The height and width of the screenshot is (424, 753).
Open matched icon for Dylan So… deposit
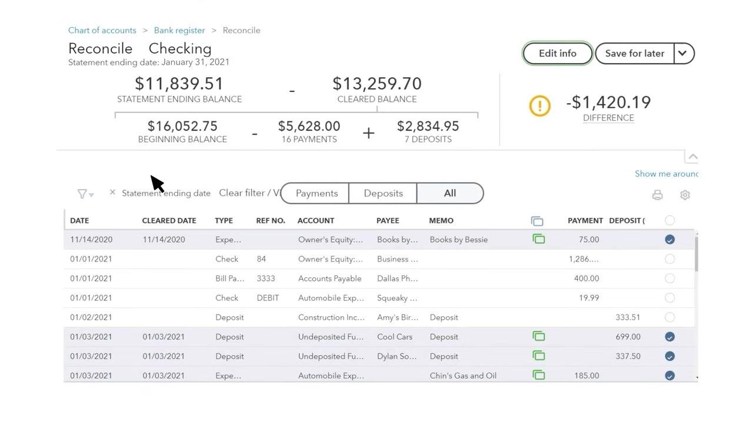pyautogui.click(x=538, y=356)
